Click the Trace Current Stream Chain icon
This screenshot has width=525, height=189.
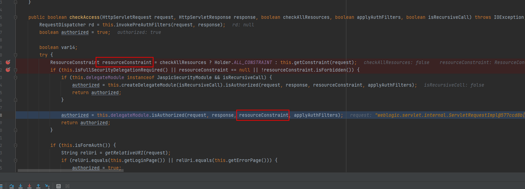pos(67,186)
